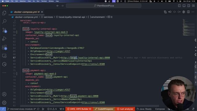Click the back-arrow revision icon in editor toolbar
Viewport: 197px width, 111px height.
170,12
